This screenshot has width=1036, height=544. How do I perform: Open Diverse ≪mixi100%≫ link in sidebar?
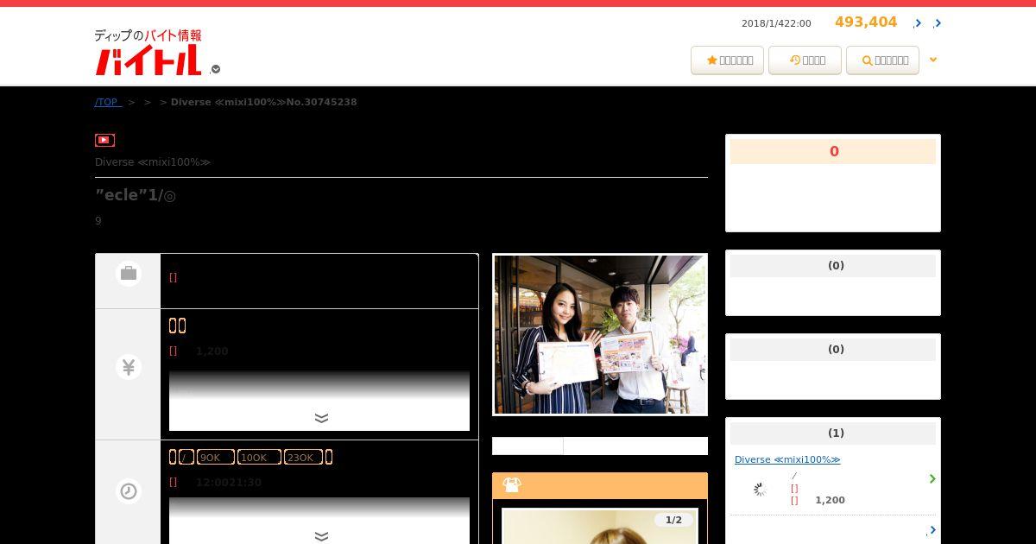787,459
